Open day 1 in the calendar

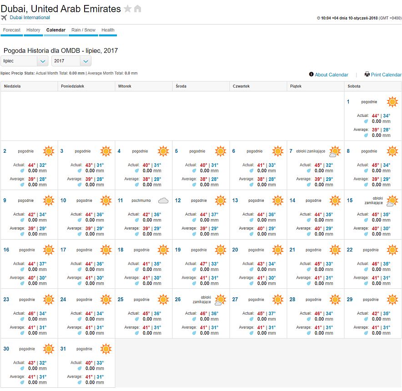[x=348, y=102]
